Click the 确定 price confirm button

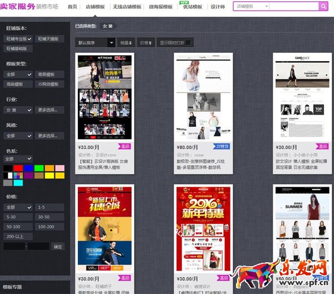(x=58, y=246)
